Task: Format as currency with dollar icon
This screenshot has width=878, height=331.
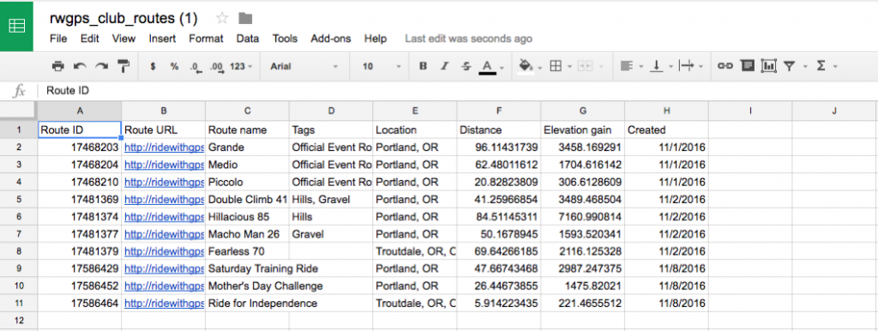Action: pyautogui.click(x=153, y=66)
